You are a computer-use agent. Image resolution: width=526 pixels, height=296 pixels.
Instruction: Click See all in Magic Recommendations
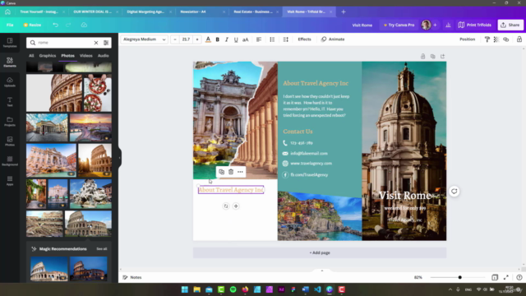point(102,248)
